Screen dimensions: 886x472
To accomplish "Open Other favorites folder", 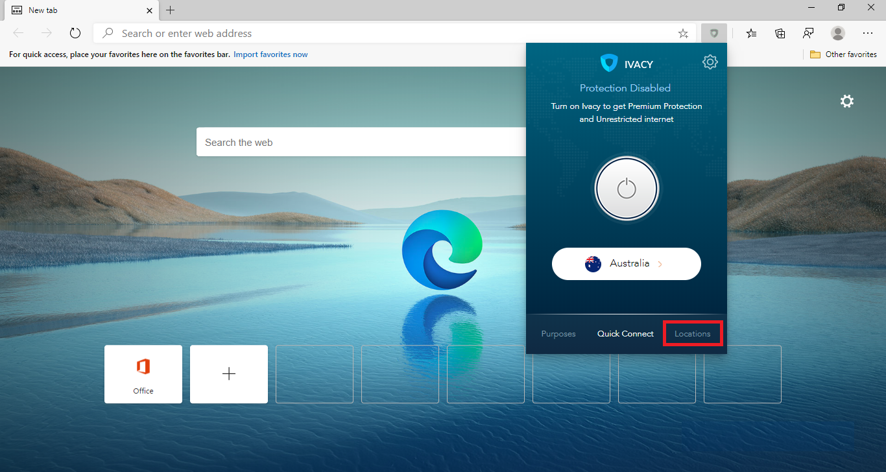I will (844, 54).
